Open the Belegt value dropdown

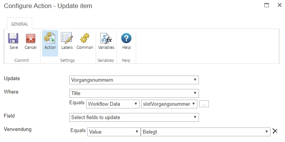(205, 132)
